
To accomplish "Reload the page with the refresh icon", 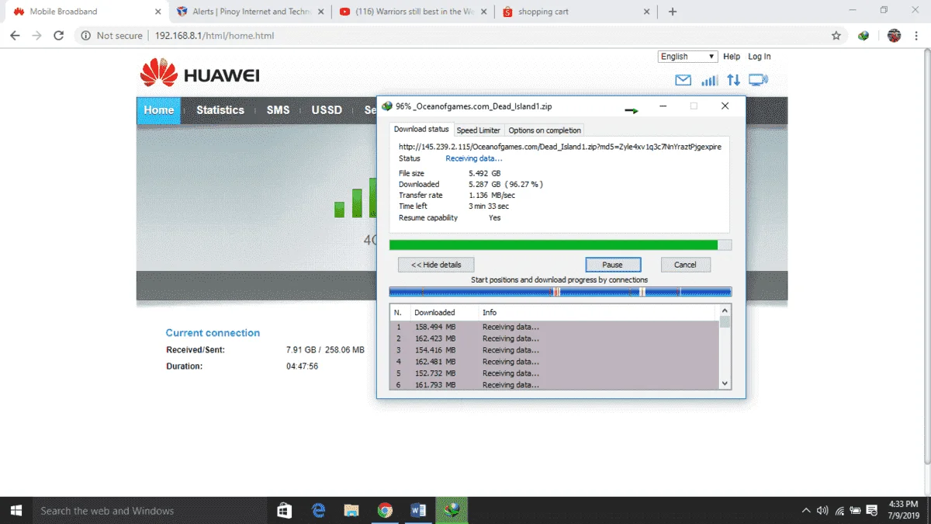I will [x=58, y=36].
